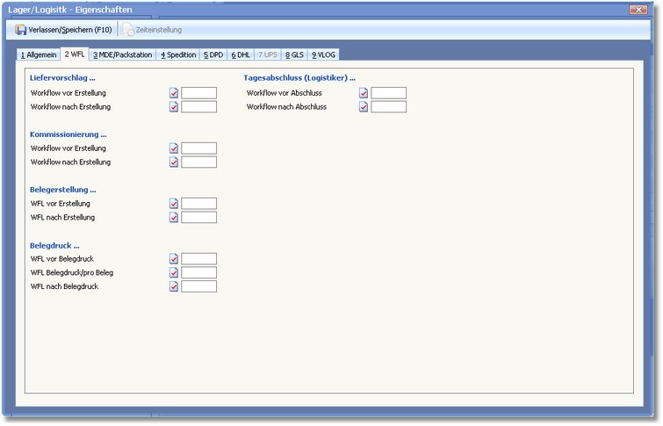Click workflow icon beside 'Workflow nach Abschluss'
Image resolution: width=663 pixels, height=426 pixels.
(x=364, y=107)
